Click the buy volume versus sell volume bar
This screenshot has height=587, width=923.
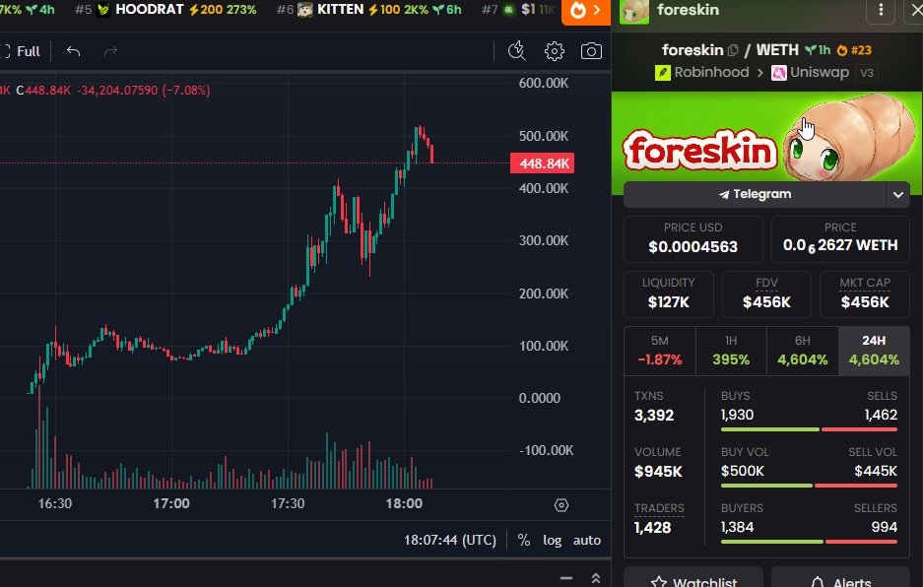pyautogui.click(x=809, y=486)
